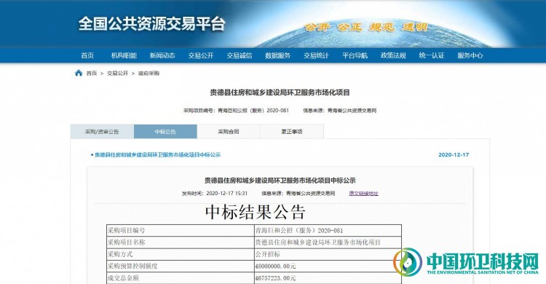Image resolution: width=546 pixels, height=284 pixels.
Task: Click the table cell 公开招标
Action: click(328, 254)
